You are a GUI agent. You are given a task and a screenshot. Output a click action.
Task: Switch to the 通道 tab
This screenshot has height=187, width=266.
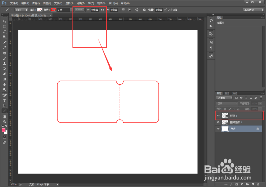pyautogui.click(x=227, y=93)
